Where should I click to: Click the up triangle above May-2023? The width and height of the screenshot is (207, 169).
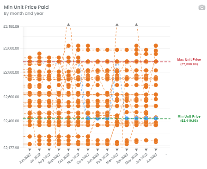click(x=136, y=25)
